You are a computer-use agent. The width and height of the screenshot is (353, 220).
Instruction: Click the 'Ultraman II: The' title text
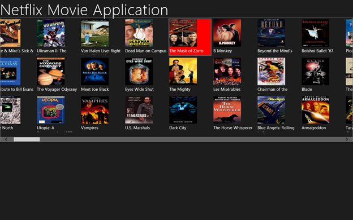point(51,51)
